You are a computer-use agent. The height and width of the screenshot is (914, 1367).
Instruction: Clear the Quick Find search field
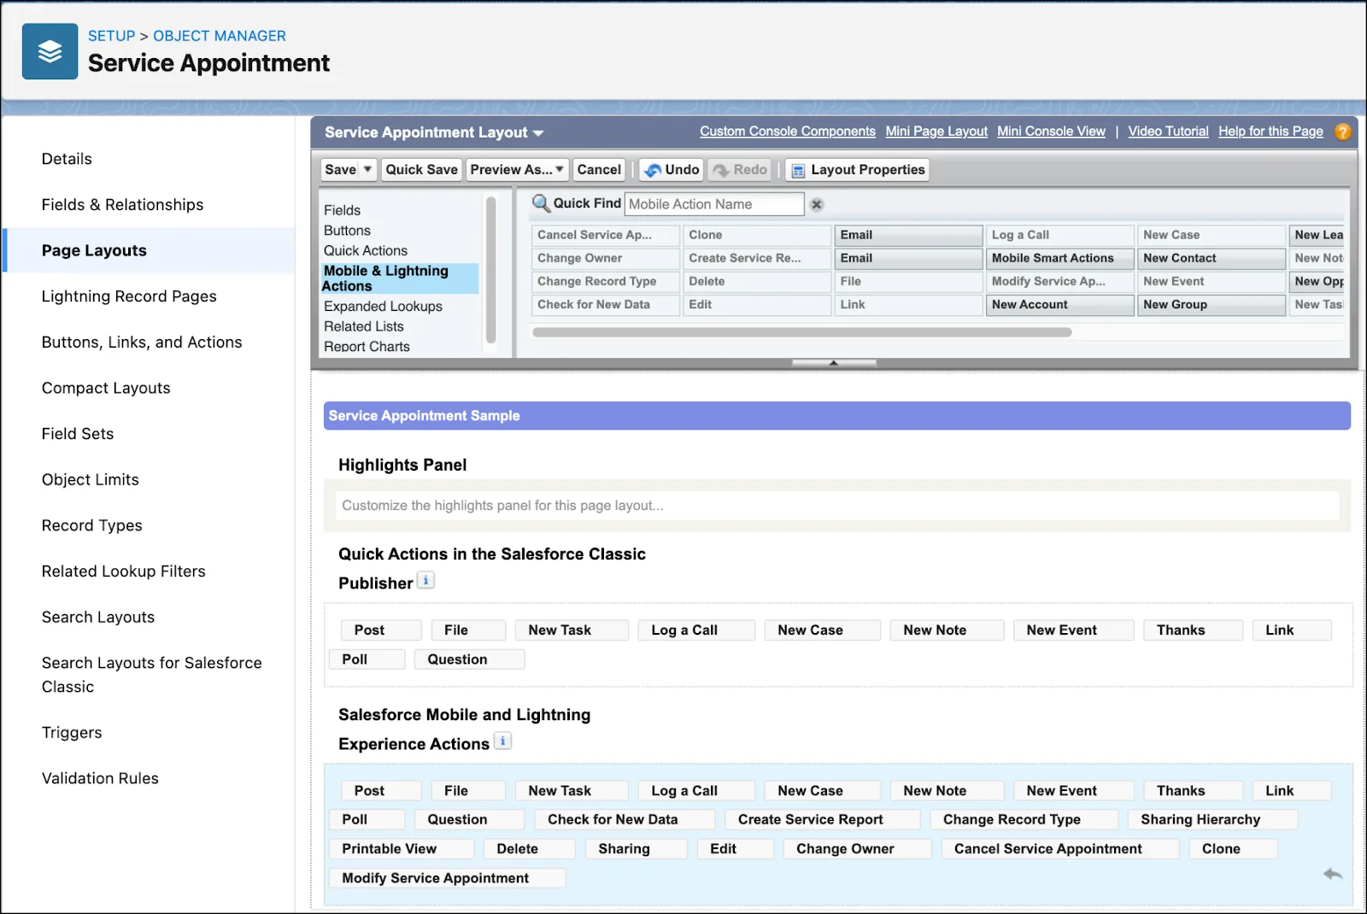point(817,204)
